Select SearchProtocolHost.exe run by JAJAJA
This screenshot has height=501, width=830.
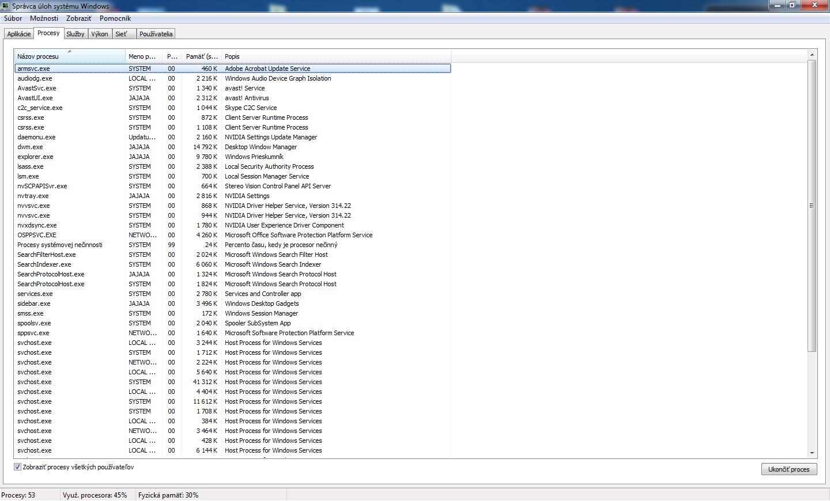click(x=232, y=274)
